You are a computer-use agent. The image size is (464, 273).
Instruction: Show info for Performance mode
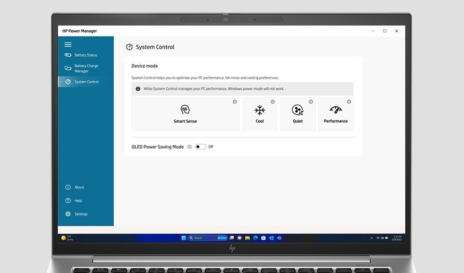click(349, 101)
